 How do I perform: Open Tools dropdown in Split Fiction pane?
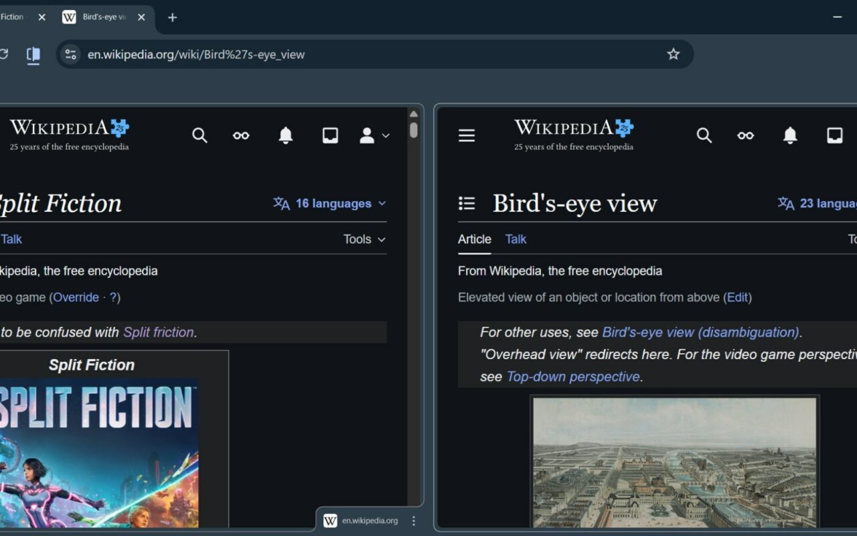click(365, 239)
